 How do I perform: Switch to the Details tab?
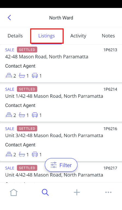tap(15, 36)
